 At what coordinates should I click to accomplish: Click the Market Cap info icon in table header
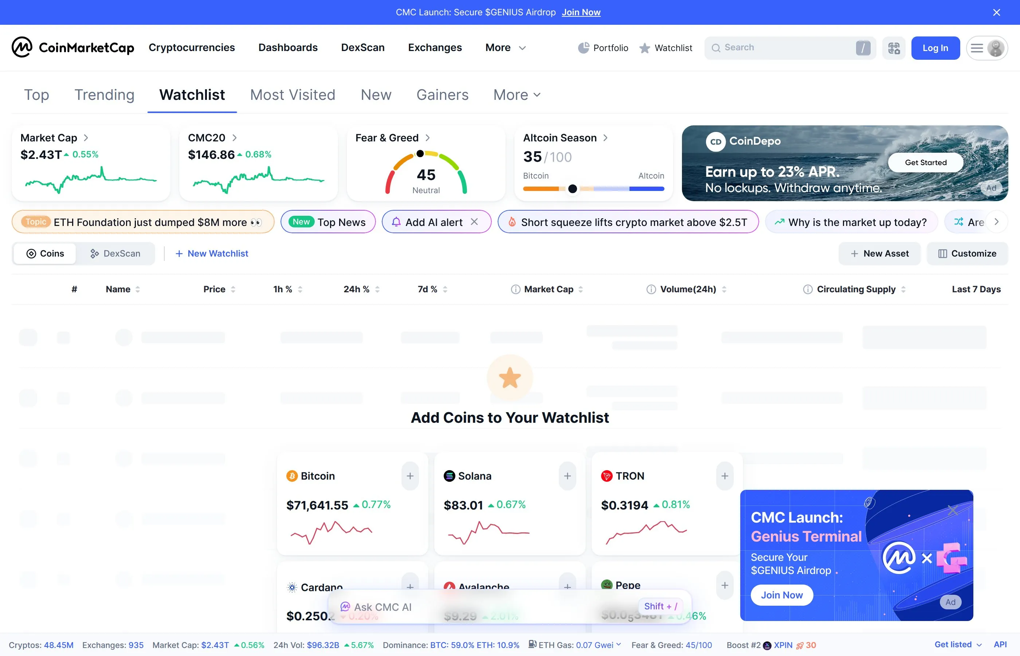(515, 289)
